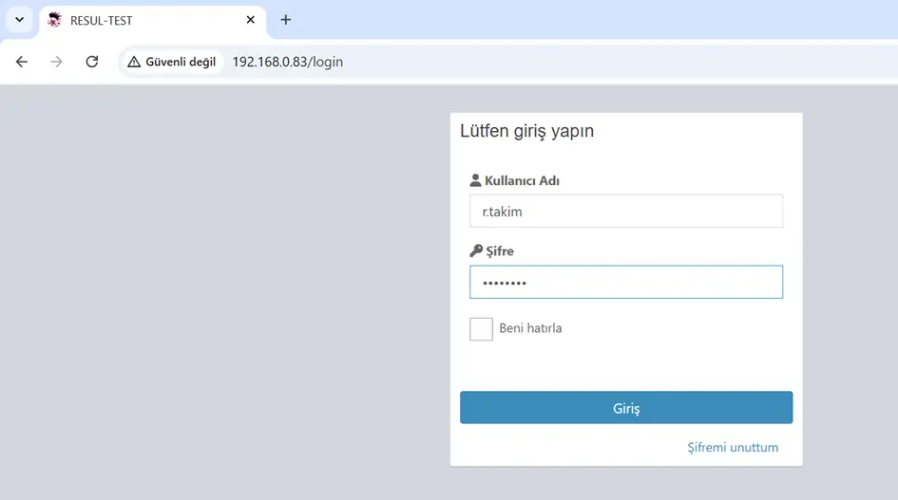Click the Beni hatırla label text
The image size is (898, 500).
530,328
